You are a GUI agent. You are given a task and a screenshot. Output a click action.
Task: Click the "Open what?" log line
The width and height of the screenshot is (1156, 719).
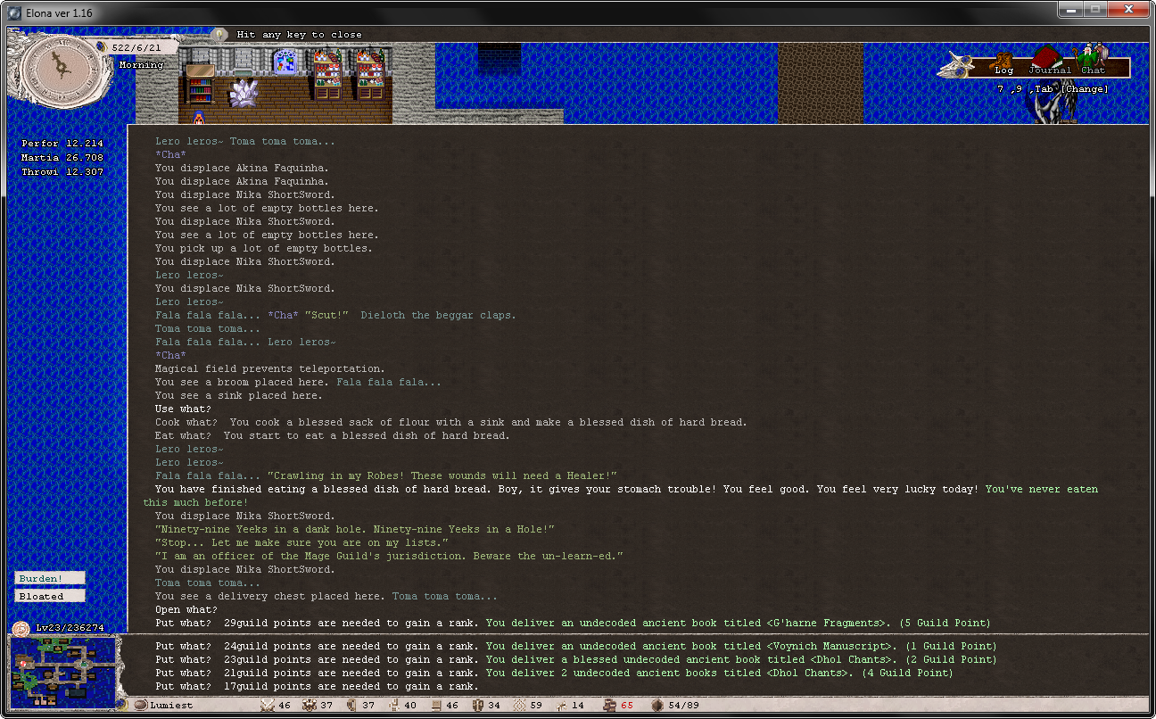[x=186, y=610]
